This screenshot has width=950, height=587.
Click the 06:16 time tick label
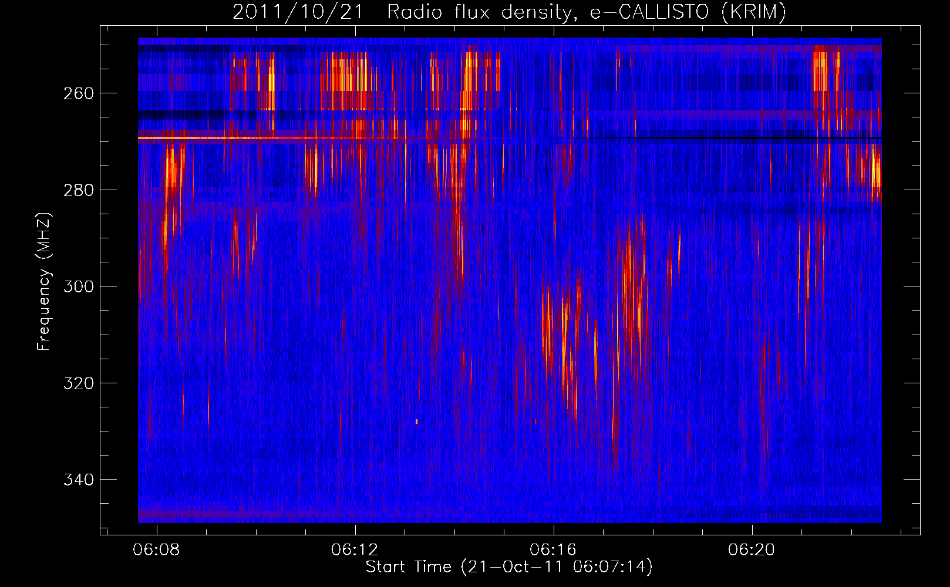[x=554, y=549]
